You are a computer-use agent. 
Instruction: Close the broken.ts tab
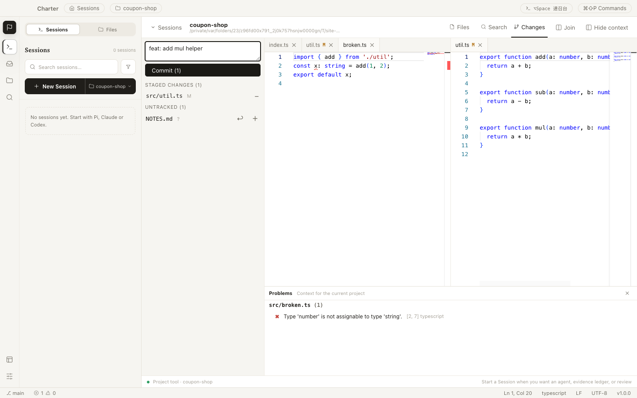point(372,45)
